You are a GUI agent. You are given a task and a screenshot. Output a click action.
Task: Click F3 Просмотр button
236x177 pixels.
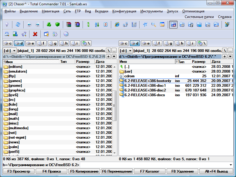pos(19,171)
